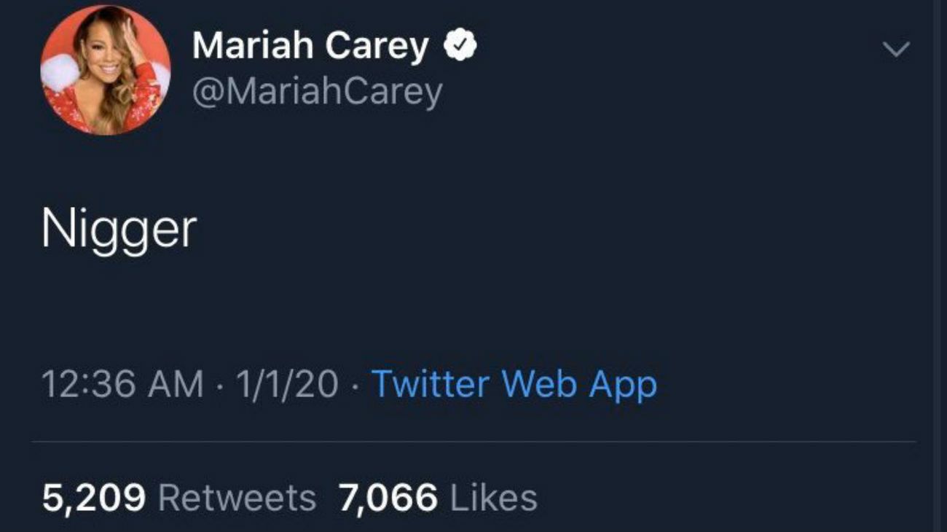The height and width of the screenshot is (532, 947).
Task: Open the tweet options chevron menu
Action: [x=895, y=50]
